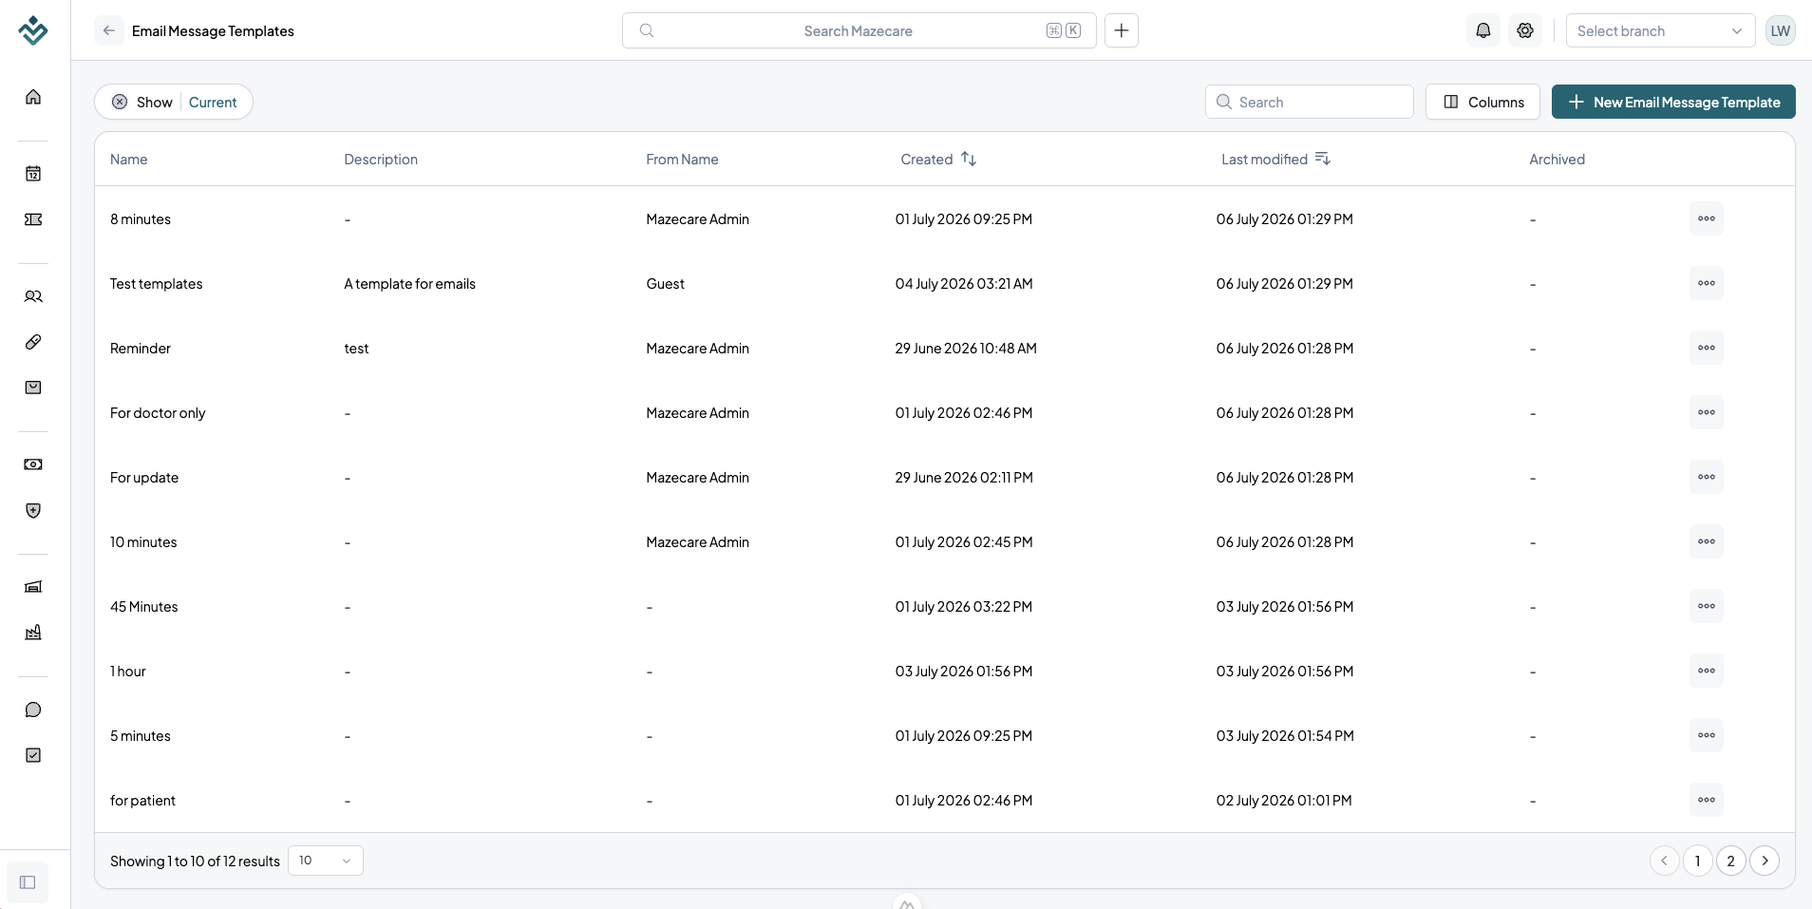Open the LW user avatar menu

[x=1781, y=30]
